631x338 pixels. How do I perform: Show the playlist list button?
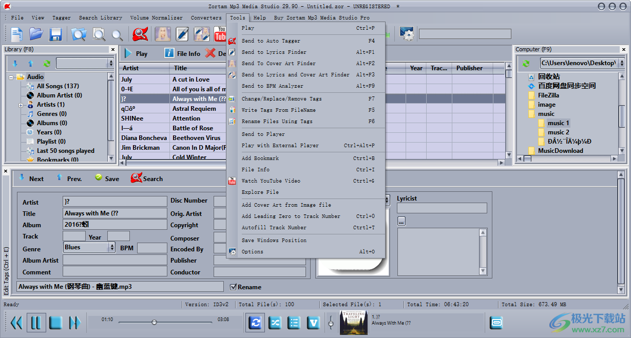[x=294, y=322]
